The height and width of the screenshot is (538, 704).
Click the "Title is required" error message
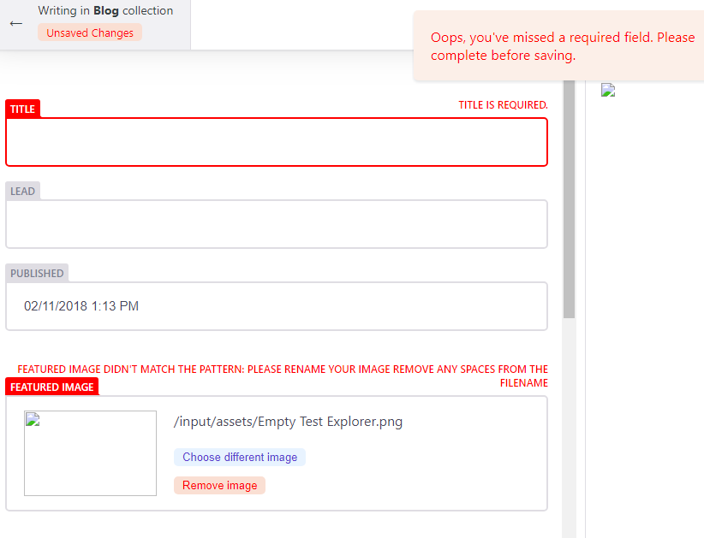(503, 105)
